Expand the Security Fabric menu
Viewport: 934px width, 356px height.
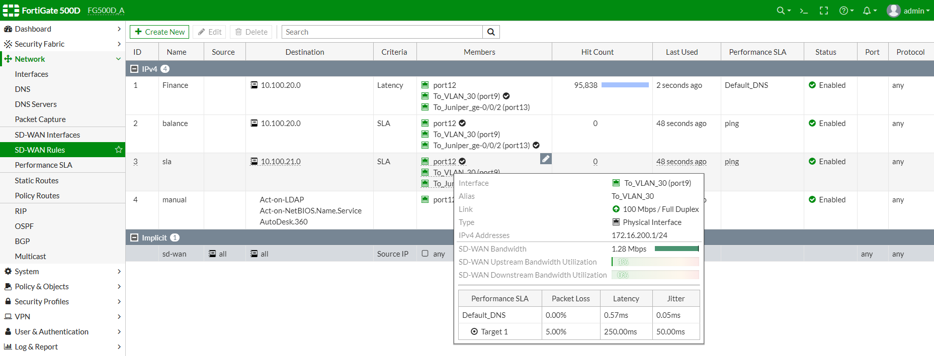coord(119,44)
